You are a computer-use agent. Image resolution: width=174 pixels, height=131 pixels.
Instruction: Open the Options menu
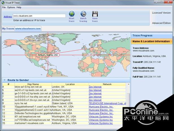11,7
